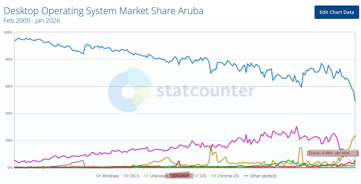Click the yellow Unknown legend marker icon
This screenshot has height=184, width=361.
pyautogui.click(x=147, y=176)
